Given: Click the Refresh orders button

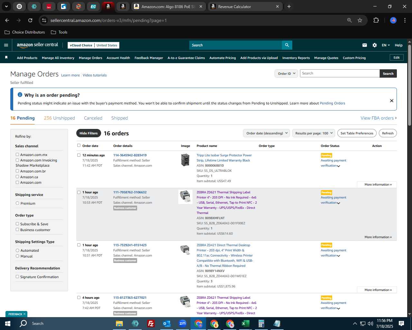Looking at the screenshot, I should (388, 133).
